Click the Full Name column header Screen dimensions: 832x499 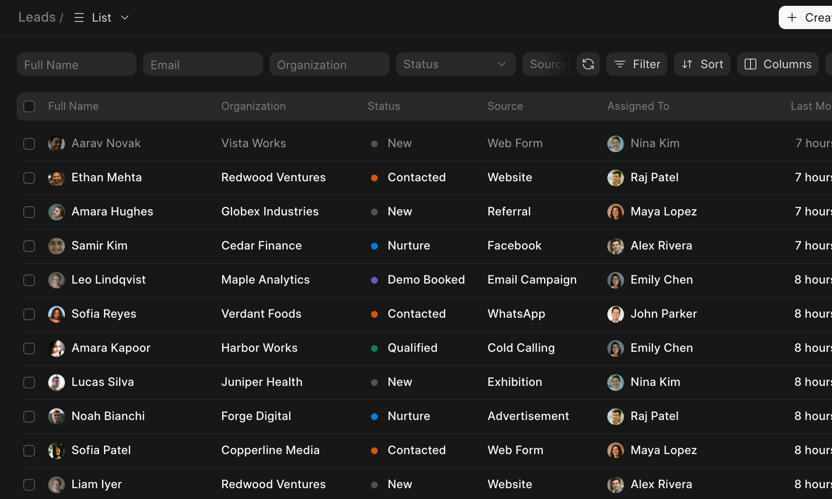pyautogui.click(x=73, y=106)
